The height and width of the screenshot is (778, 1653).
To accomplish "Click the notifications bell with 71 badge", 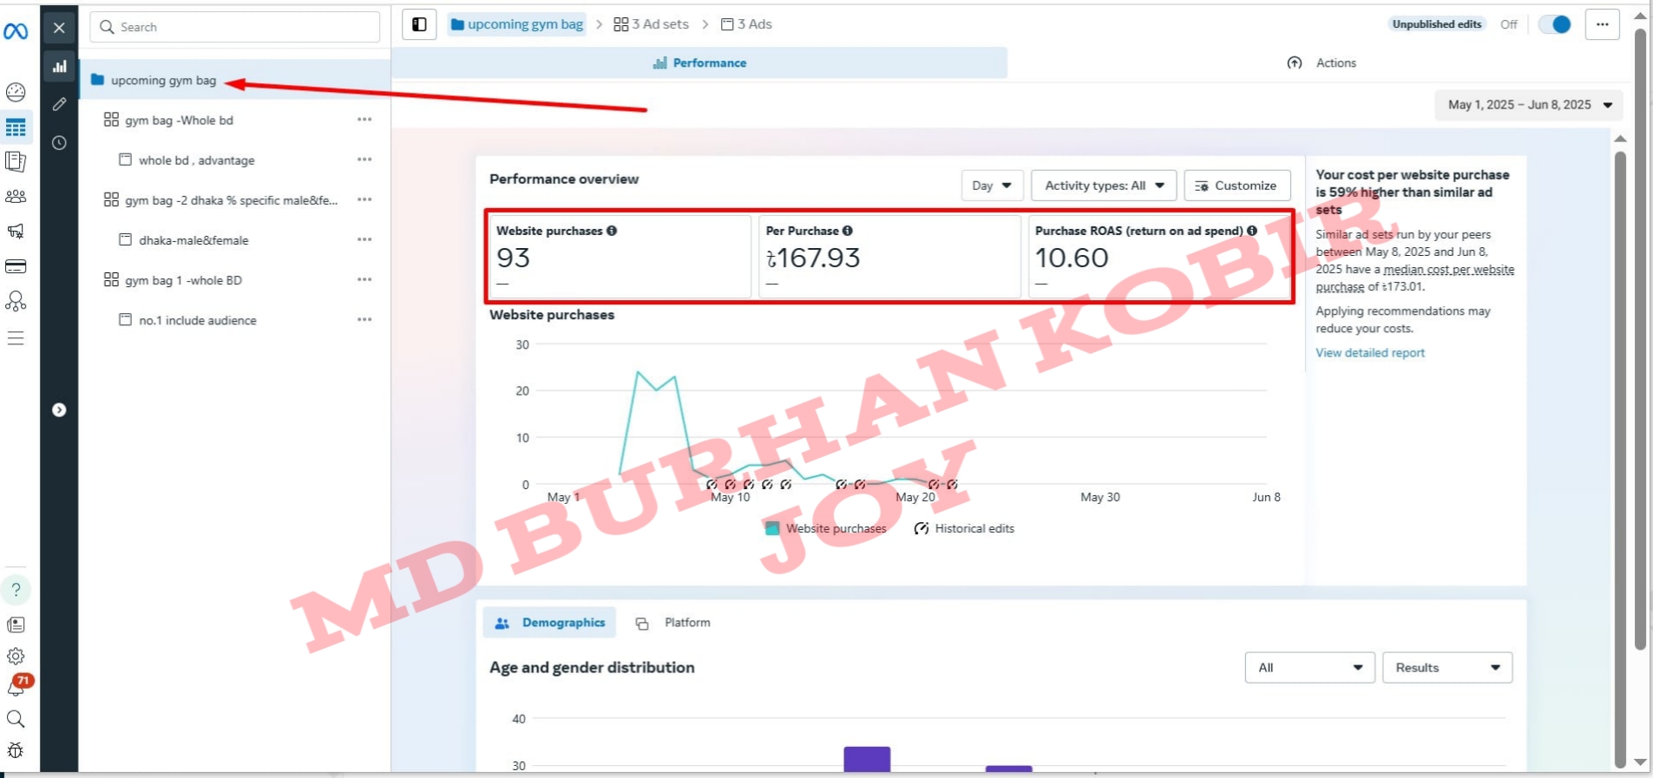I will [16, 687].
